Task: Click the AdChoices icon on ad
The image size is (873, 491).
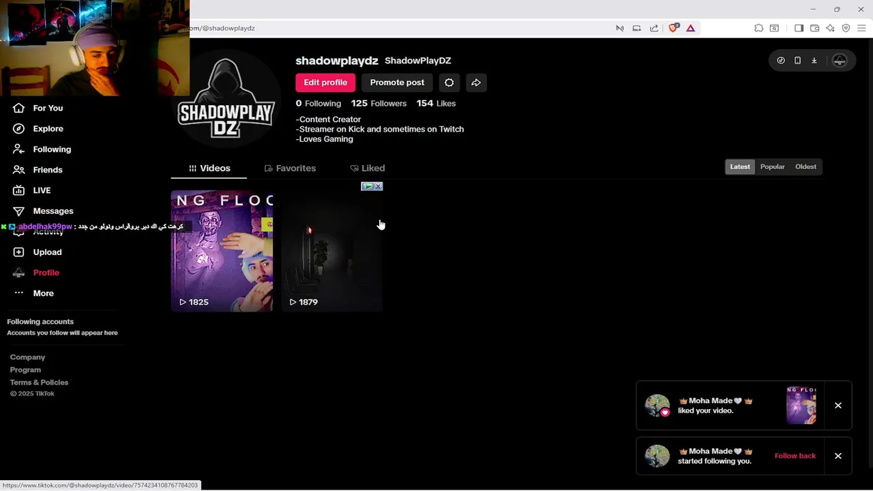Action: (x=368, y=186)
